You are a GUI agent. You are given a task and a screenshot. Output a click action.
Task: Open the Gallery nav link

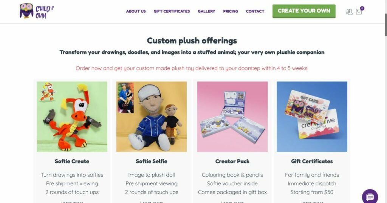point(206,11)
